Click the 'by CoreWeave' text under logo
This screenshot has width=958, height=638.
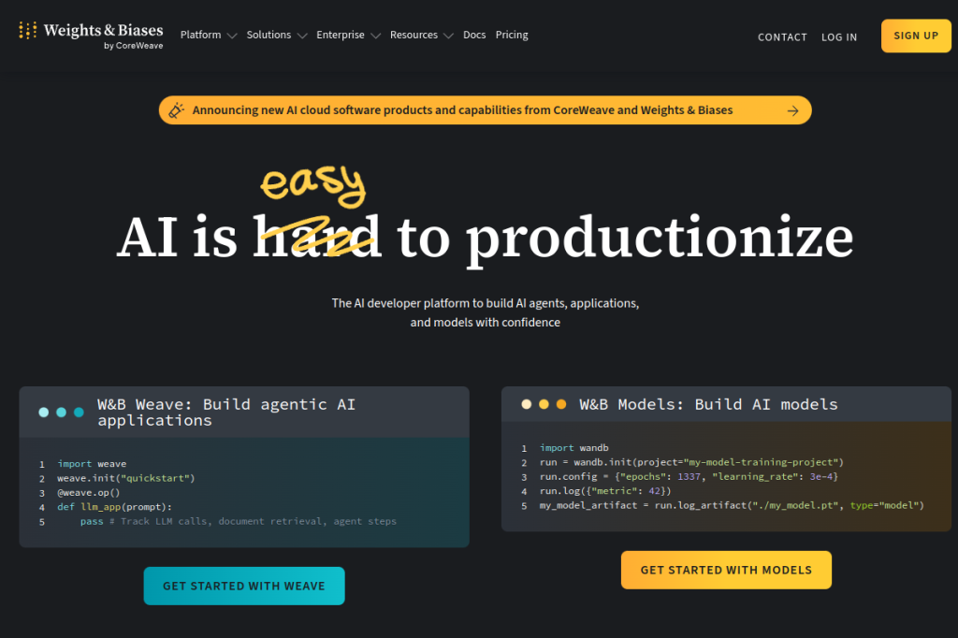tap(133, 46)
